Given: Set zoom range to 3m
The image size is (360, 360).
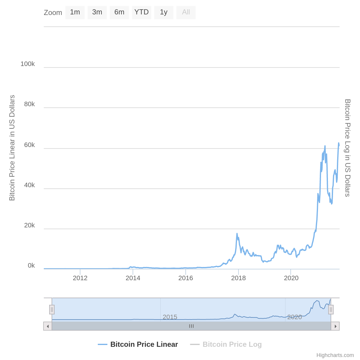Looking at the screenshot, I should tap(97, 12).
